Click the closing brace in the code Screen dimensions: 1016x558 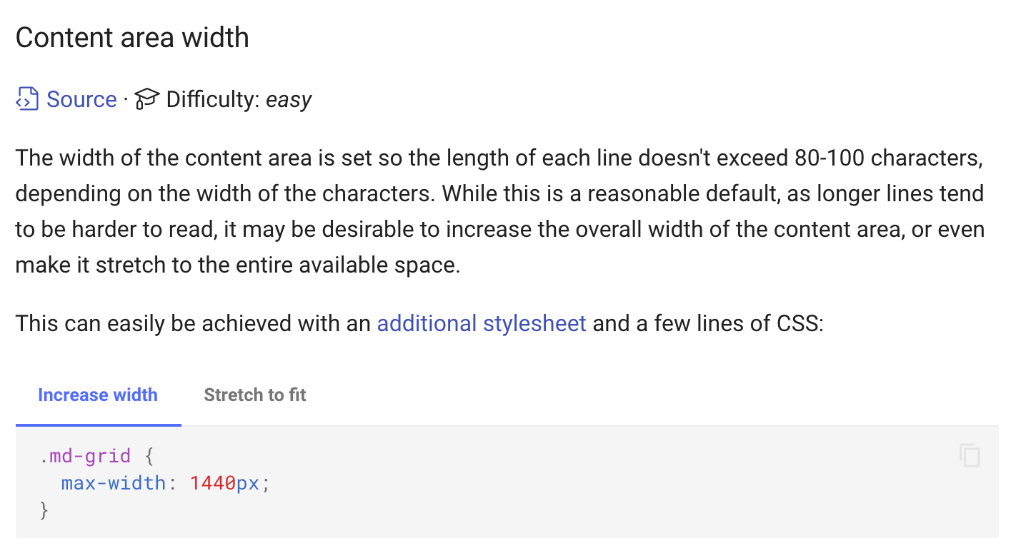click(44, 511)
